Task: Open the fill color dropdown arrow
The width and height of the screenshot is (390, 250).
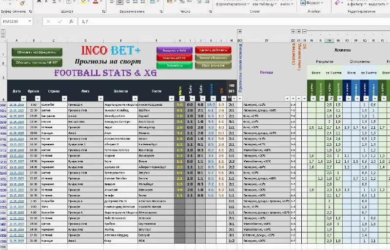Action: (x=89, y=2)
